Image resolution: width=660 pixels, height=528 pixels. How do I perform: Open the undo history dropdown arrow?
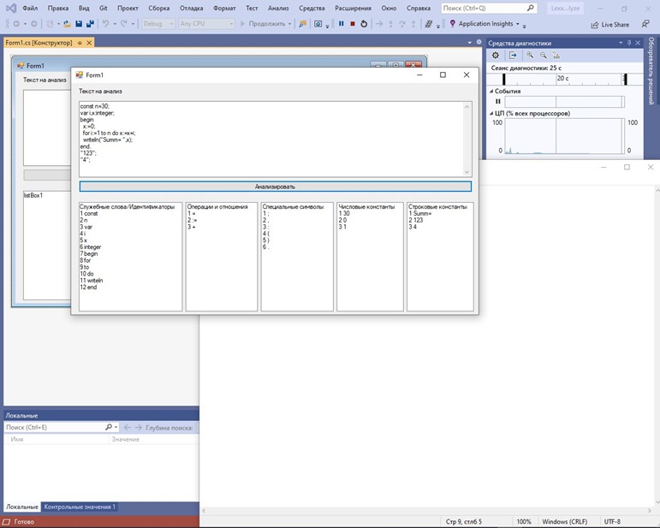(x=115, y=24)
